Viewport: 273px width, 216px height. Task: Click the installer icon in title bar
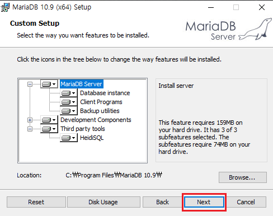tap(5, 7)
